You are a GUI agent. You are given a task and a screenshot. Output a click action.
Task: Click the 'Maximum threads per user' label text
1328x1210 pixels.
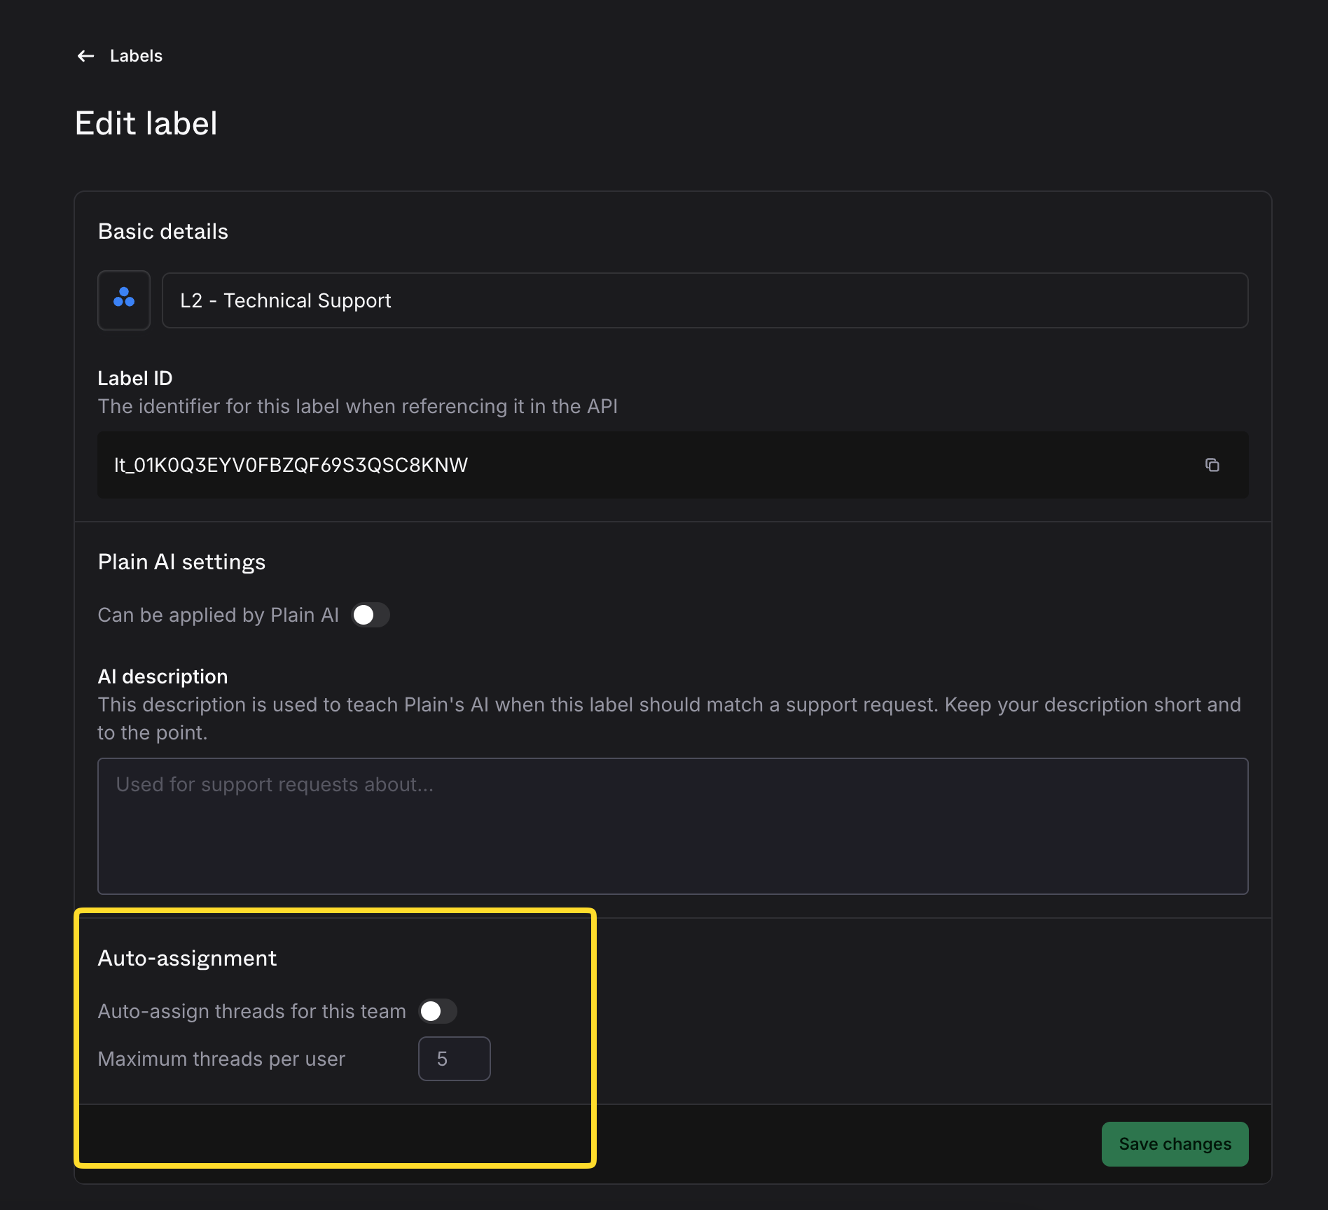[221, 1059]
